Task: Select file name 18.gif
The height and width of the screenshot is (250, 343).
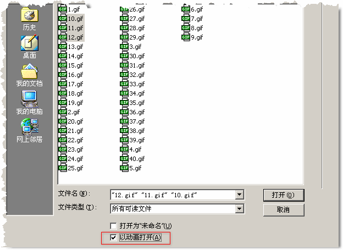Action: [75, 93]
